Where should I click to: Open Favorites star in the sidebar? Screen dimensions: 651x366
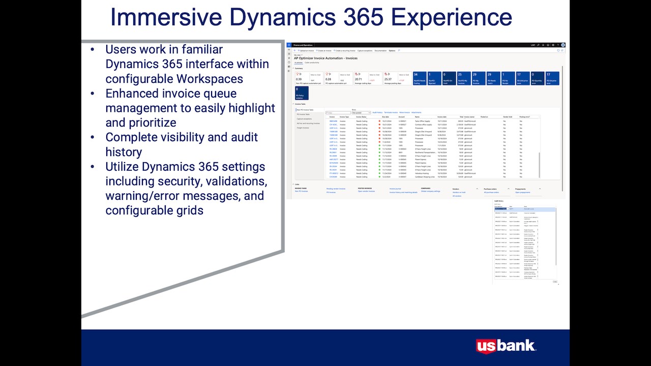(x=289, y=58)
